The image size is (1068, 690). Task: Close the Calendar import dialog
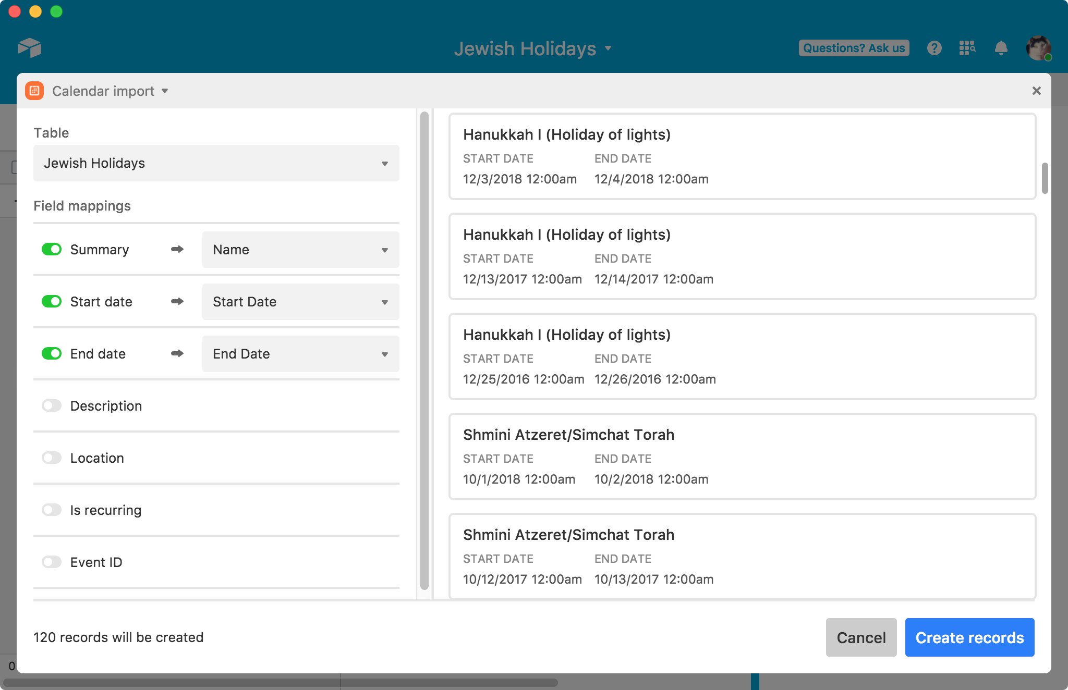1037,91
